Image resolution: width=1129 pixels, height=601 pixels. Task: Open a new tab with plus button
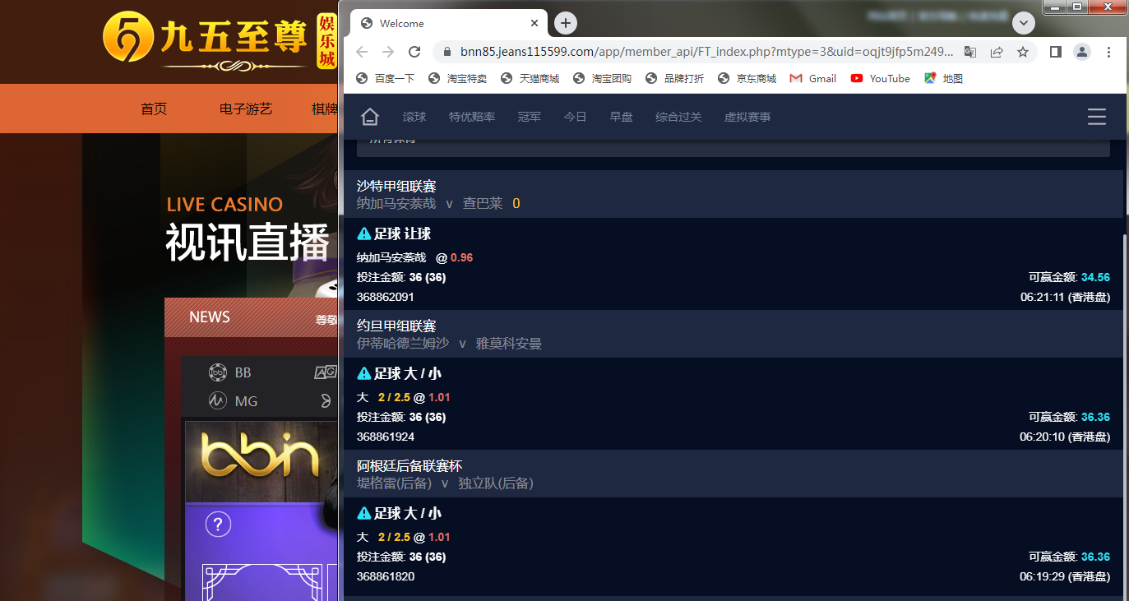[565, 23]
